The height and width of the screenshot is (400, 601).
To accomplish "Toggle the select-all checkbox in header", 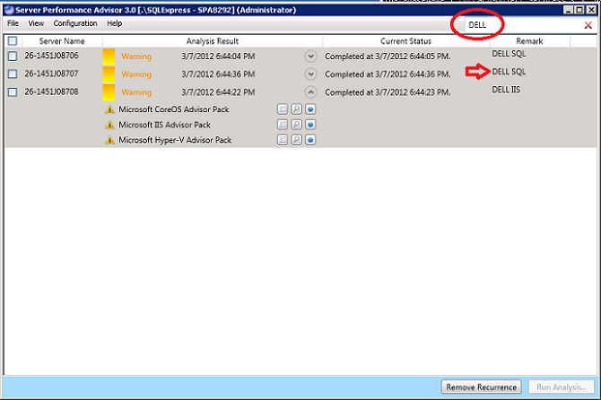I will tap(13, 41).
